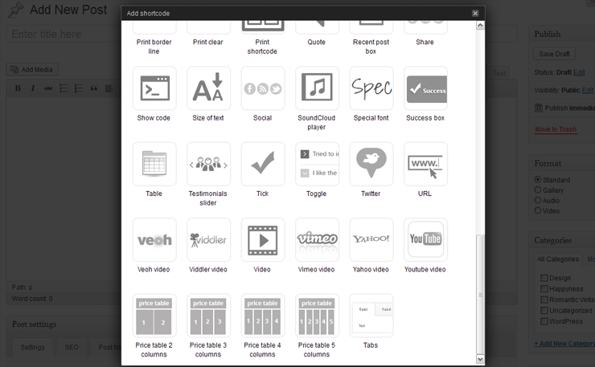Pick the Testimonials slider shortcode

coord(208,164)
